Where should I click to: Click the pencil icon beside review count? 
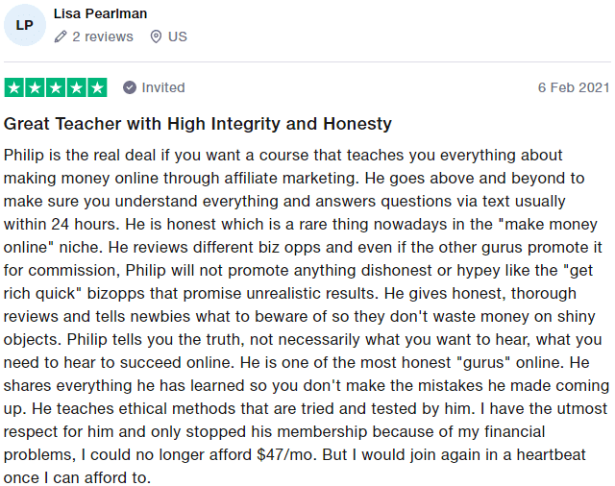coord(61,36)
